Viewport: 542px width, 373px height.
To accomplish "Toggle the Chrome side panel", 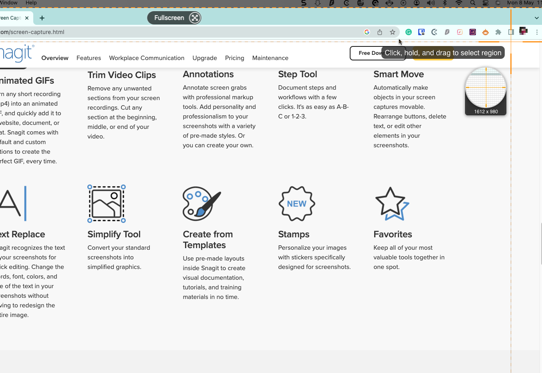I will 511,32.
